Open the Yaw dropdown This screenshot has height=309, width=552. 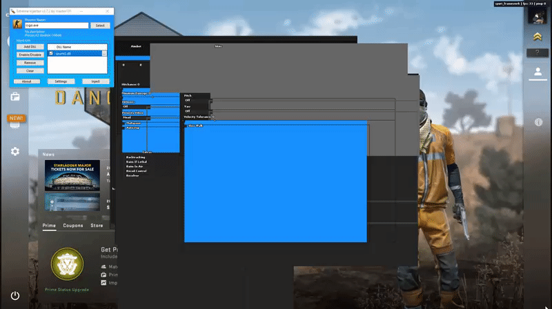[197, 111]
